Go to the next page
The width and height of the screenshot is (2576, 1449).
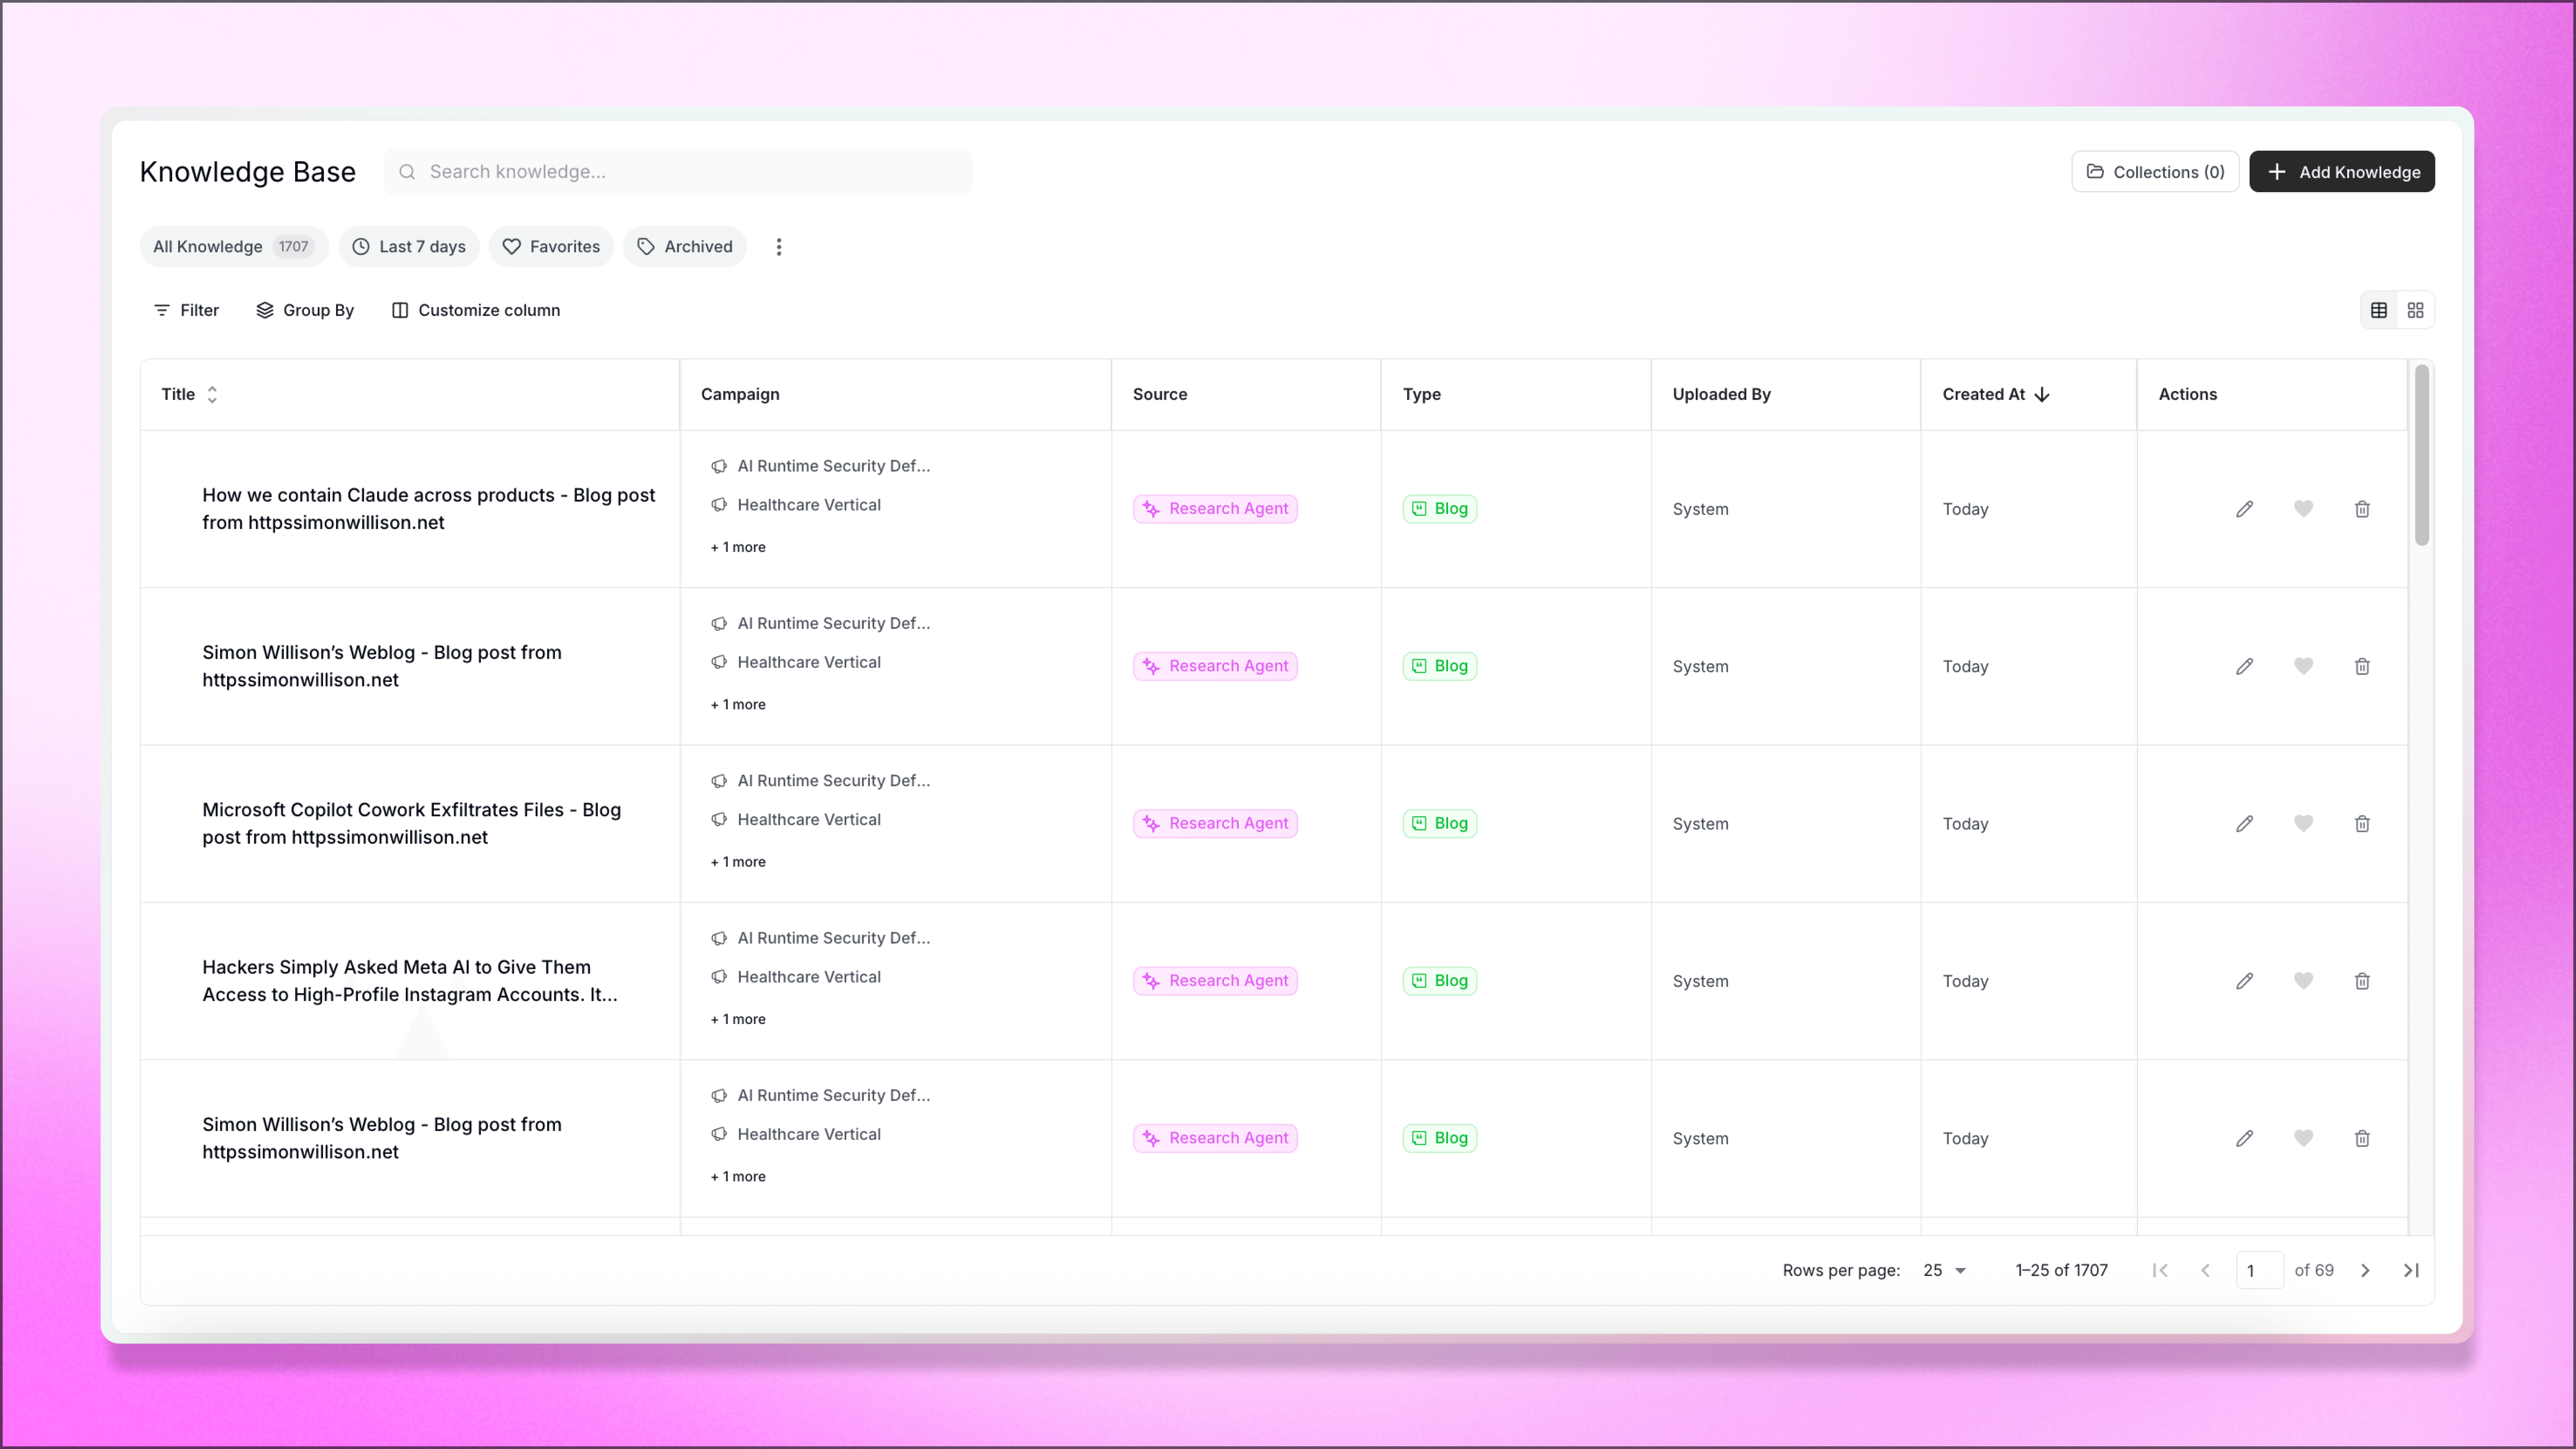coord(2365,1270)
